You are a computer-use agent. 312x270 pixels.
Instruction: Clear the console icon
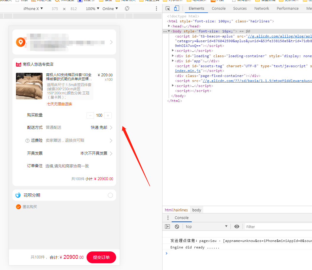pos(177,226)
